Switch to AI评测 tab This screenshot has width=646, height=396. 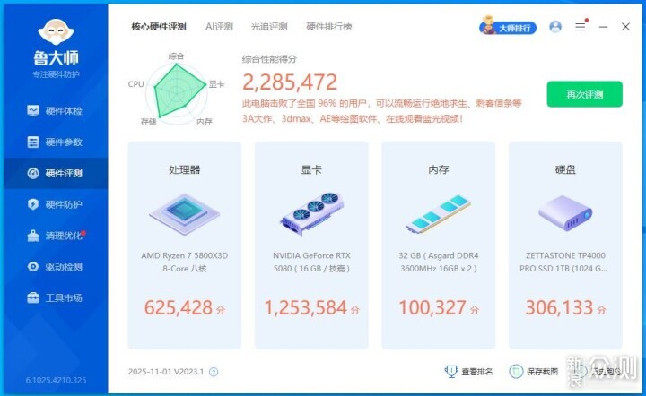coord(219,27)
